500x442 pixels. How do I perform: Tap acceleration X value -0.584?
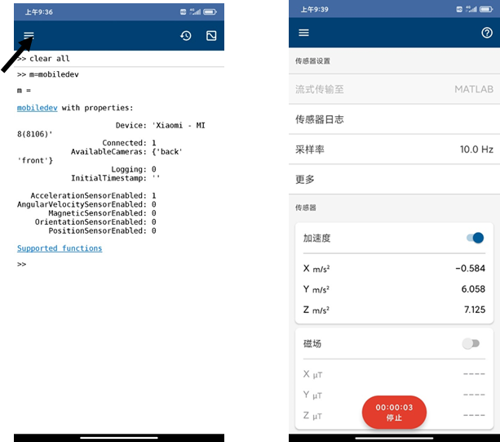470,268
